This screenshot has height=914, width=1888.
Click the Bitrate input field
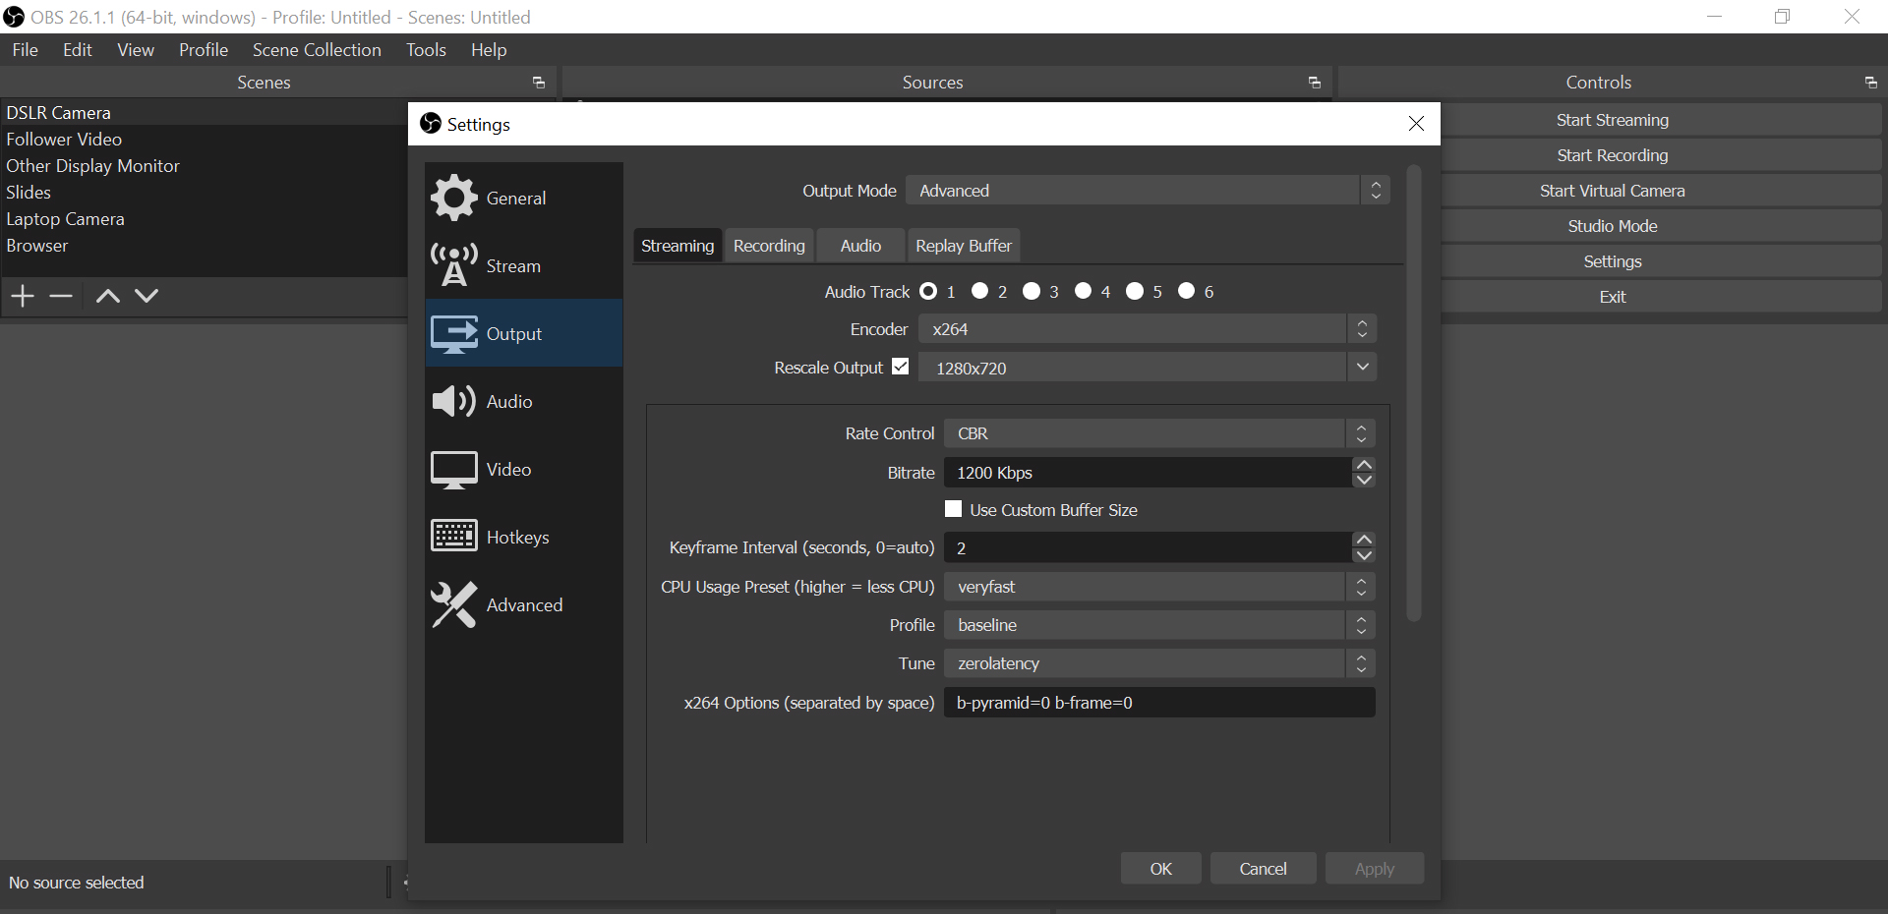click(x=1148, y=473)
